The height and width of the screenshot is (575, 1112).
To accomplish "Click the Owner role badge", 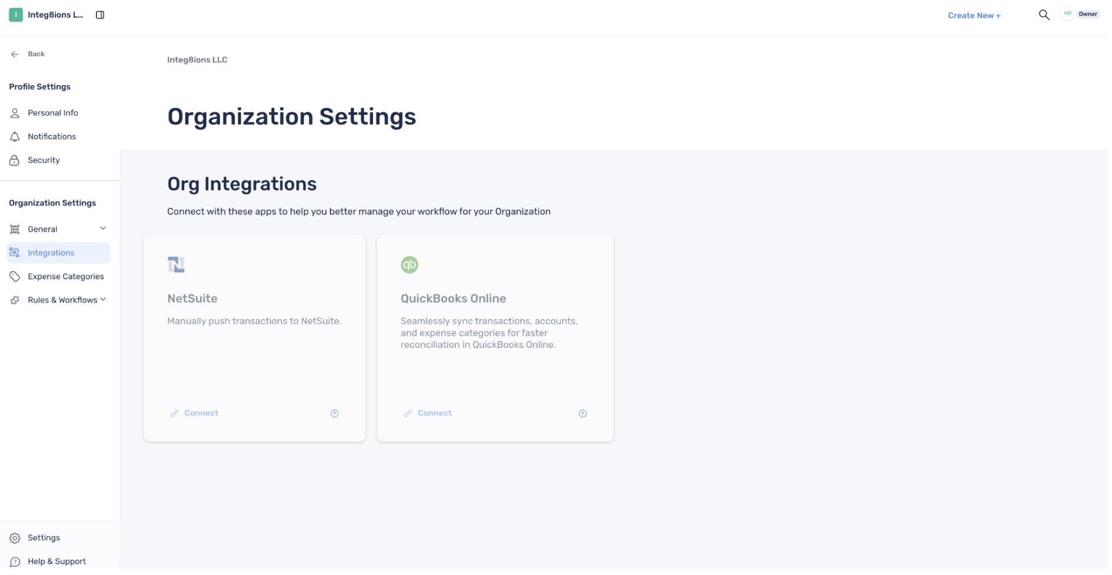I will [1088, 14].
